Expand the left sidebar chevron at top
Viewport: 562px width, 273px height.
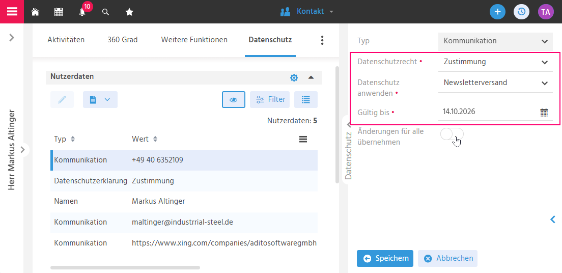12,38
